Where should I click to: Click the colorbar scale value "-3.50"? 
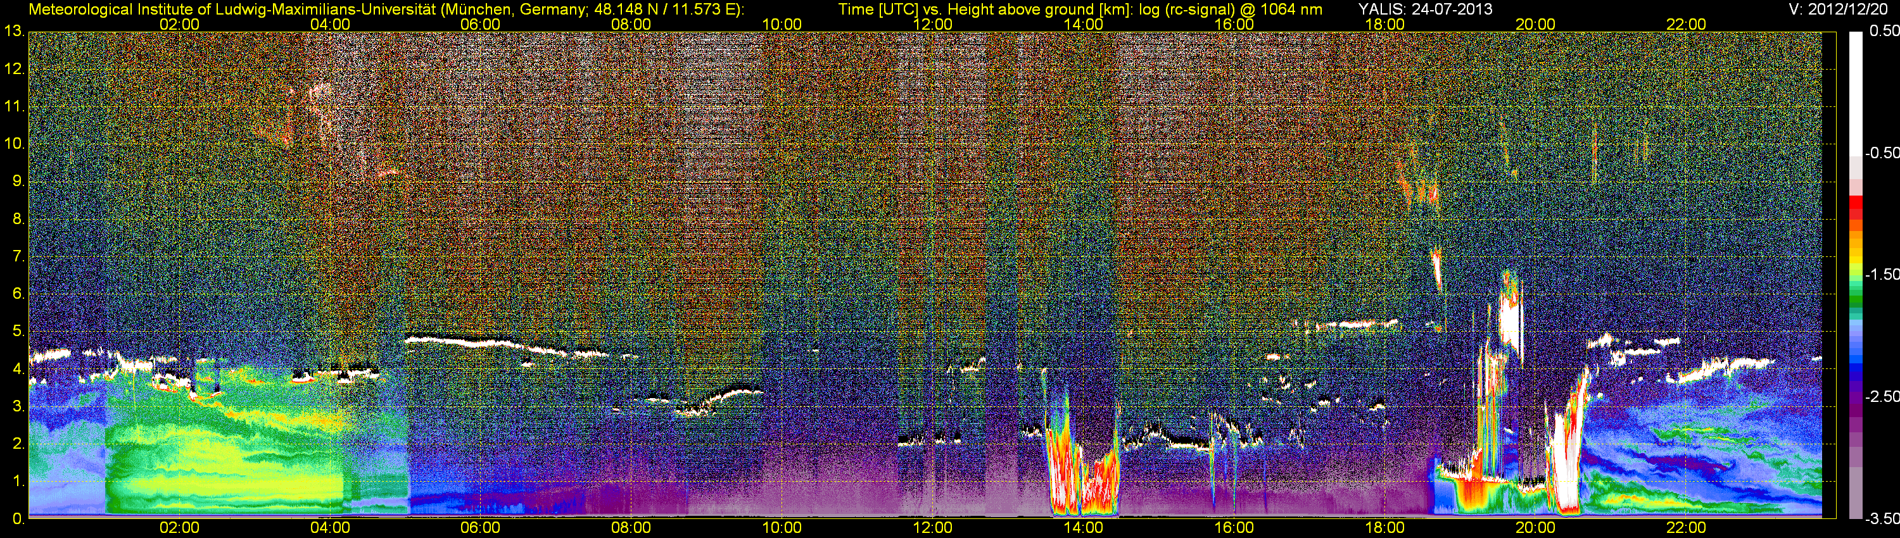tap(1882, 519)
